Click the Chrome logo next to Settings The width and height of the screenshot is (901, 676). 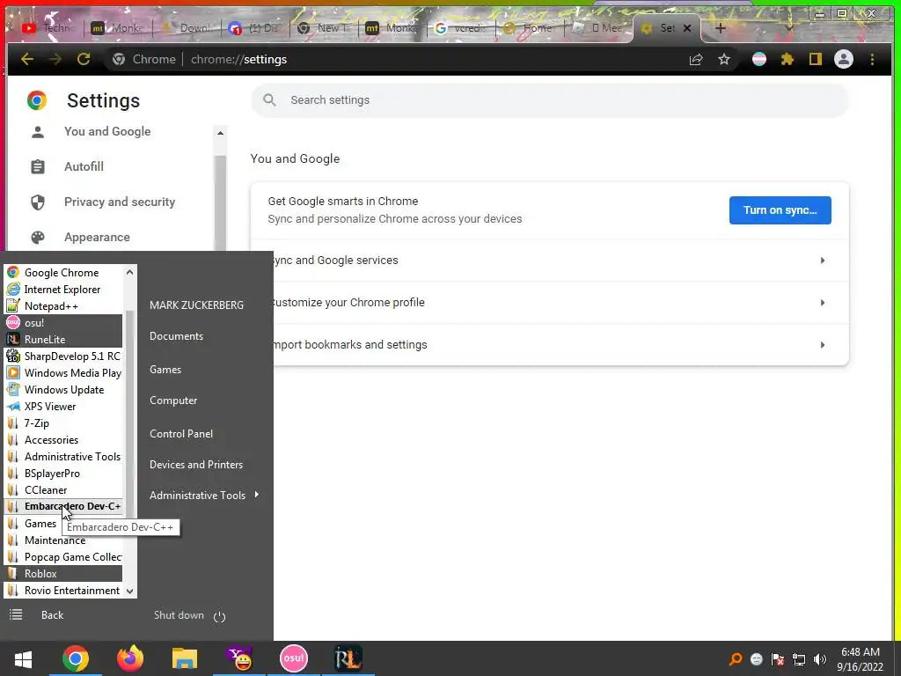37,100
